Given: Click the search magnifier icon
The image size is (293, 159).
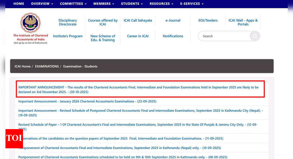Looking at the screenshot, I should [255, 36].
